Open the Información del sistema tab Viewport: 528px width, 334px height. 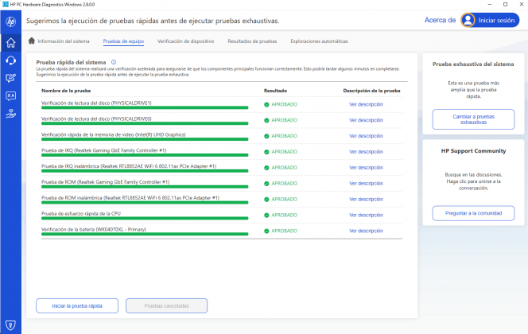tap(64, 41)
